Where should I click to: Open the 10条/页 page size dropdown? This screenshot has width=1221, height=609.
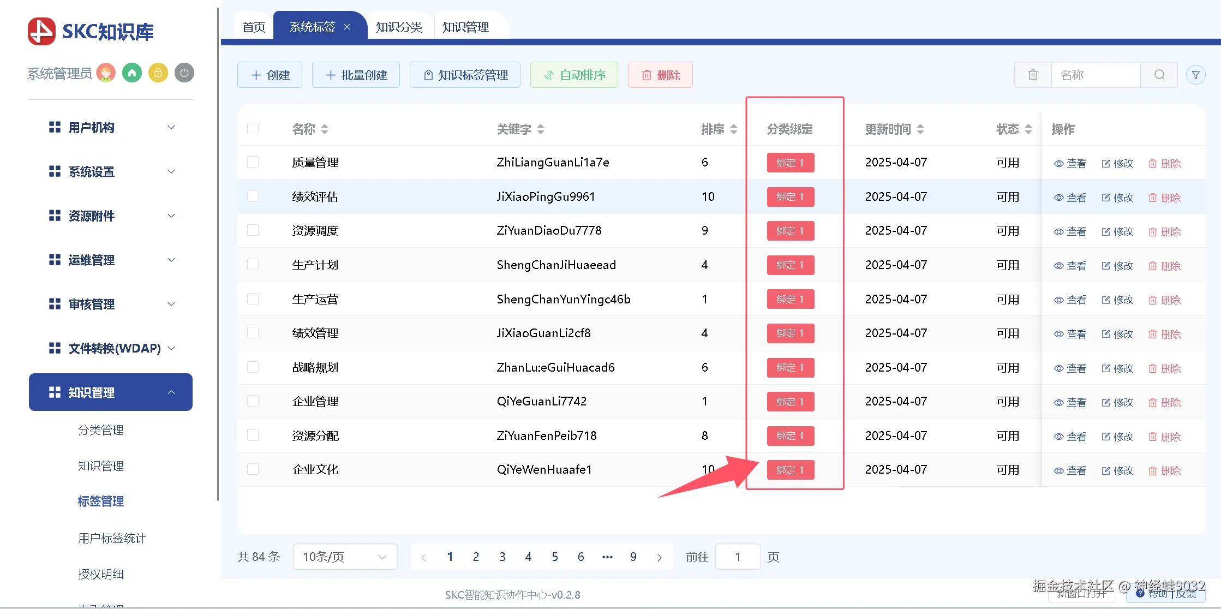click(x=345, y=557)
